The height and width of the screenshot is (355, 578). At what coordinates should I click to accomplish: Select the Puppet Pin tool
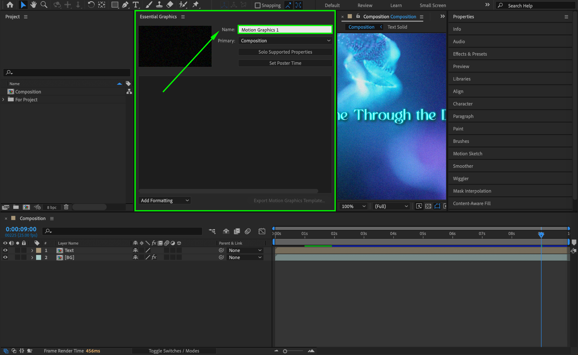coord(196,5)
